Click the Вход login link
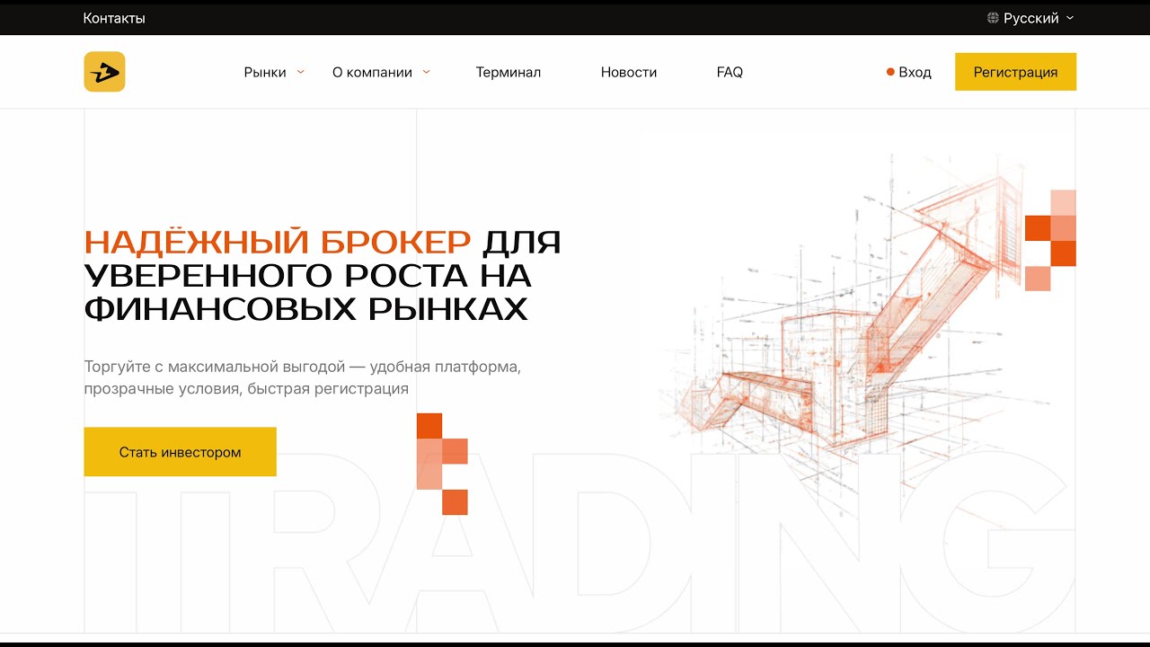The image size is (1150, 647). tap(915, 73)
